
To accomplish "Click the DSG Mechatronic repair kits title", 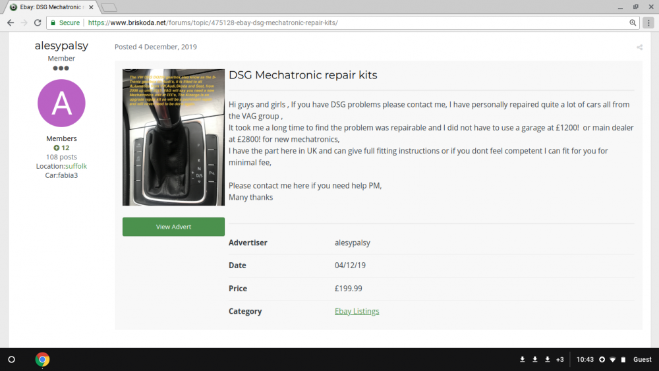I will pyautogui.click(x=303, y=74).
